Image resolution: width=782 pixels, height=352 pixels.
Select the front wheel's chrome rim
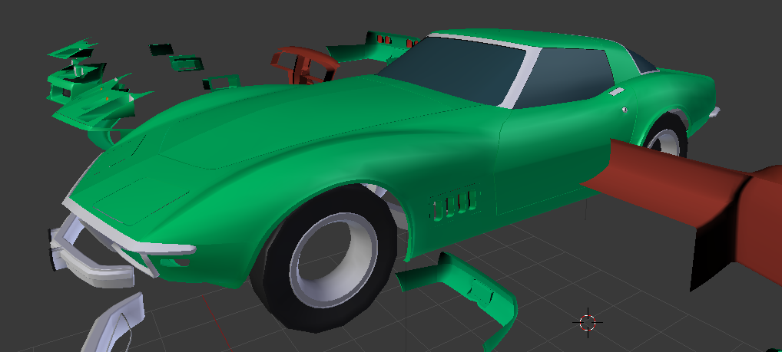[333, 259]
